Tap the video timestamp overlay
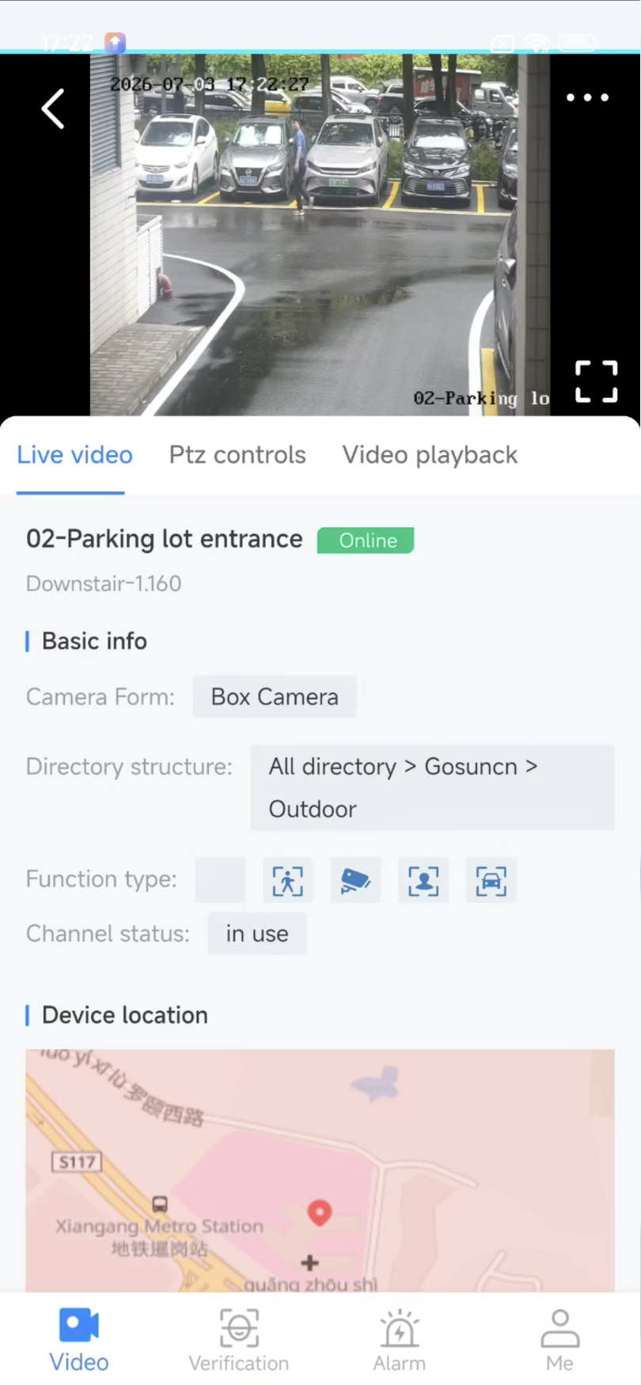This screenshot has width=641, height=1385. (210, 84)
